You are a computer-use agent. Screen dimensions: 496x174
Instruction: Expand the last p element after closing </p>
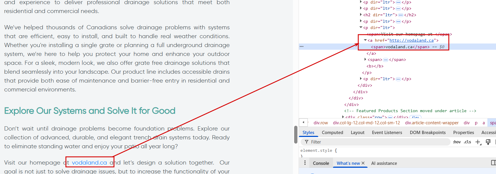(361, 79)
